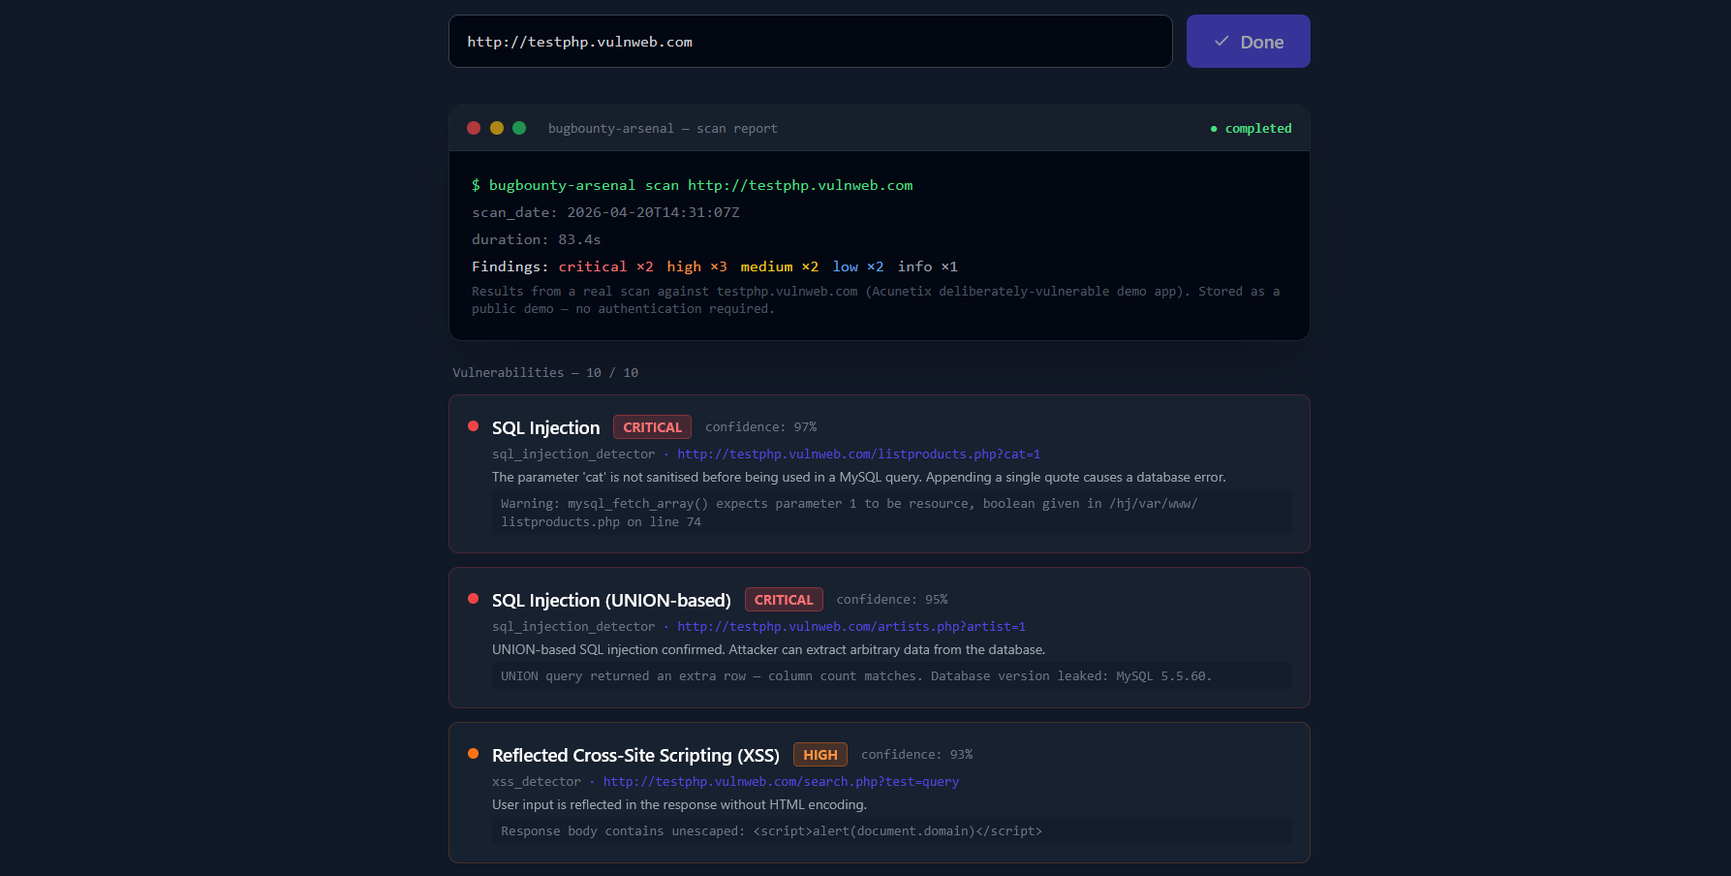Click the CRITICAL badge on UNION-based injection
1731x876 pixels.
click(x=784, y=600)
